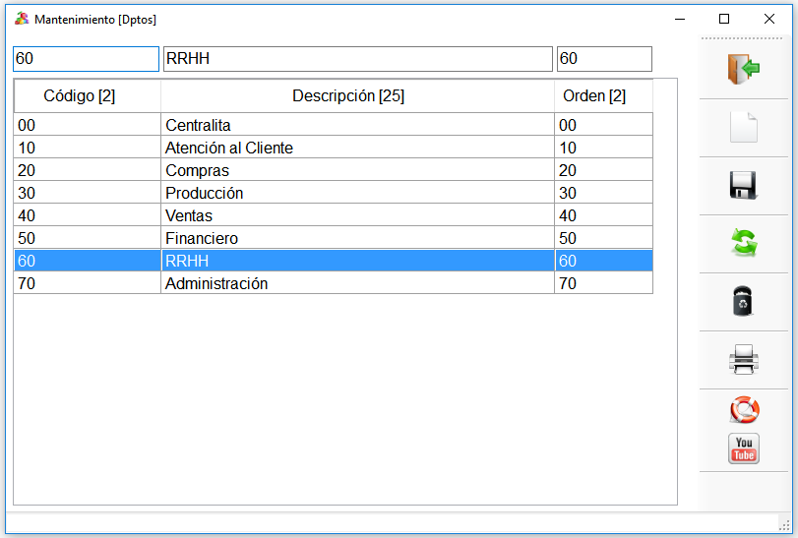Refresh list with green arrows icon

pyautogui.click(x=744, y=243)
